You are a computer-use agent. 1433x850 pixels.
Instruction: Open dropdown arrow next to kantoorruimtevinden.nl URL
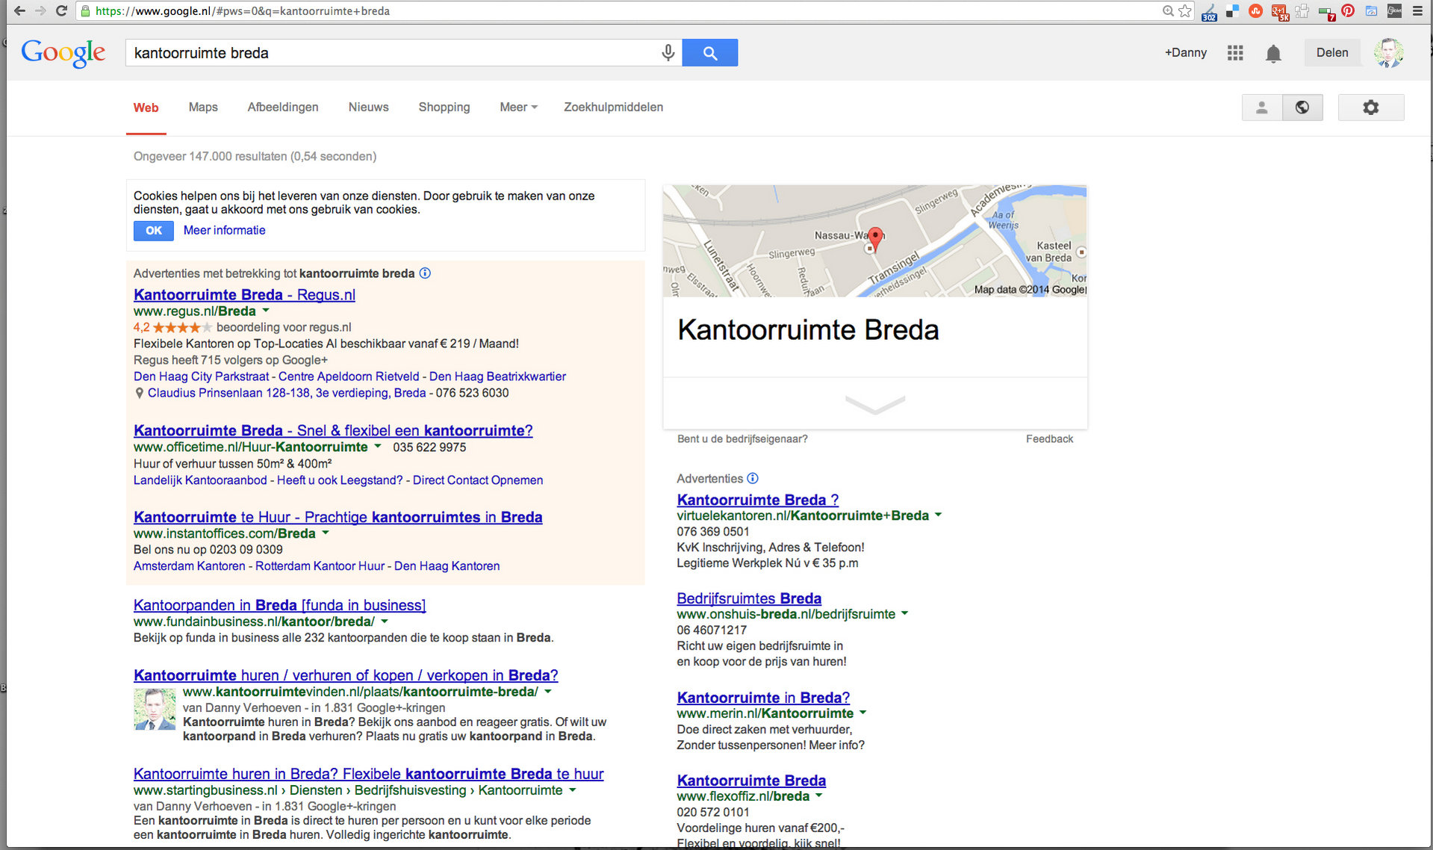click(x=548, y=691)
